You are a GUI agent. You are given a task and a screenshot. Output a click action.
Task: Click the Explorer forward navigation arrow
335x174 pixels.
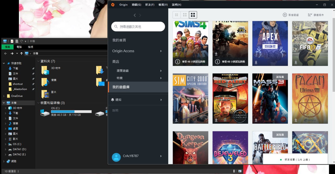click(12, 53)
